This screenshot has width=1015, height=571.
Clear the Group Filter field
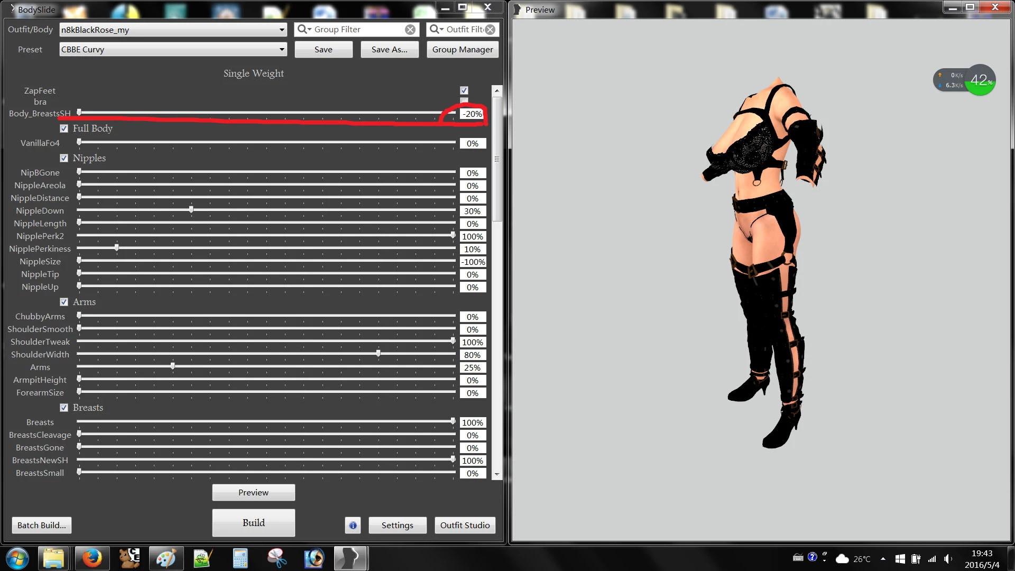click(410, 30)
